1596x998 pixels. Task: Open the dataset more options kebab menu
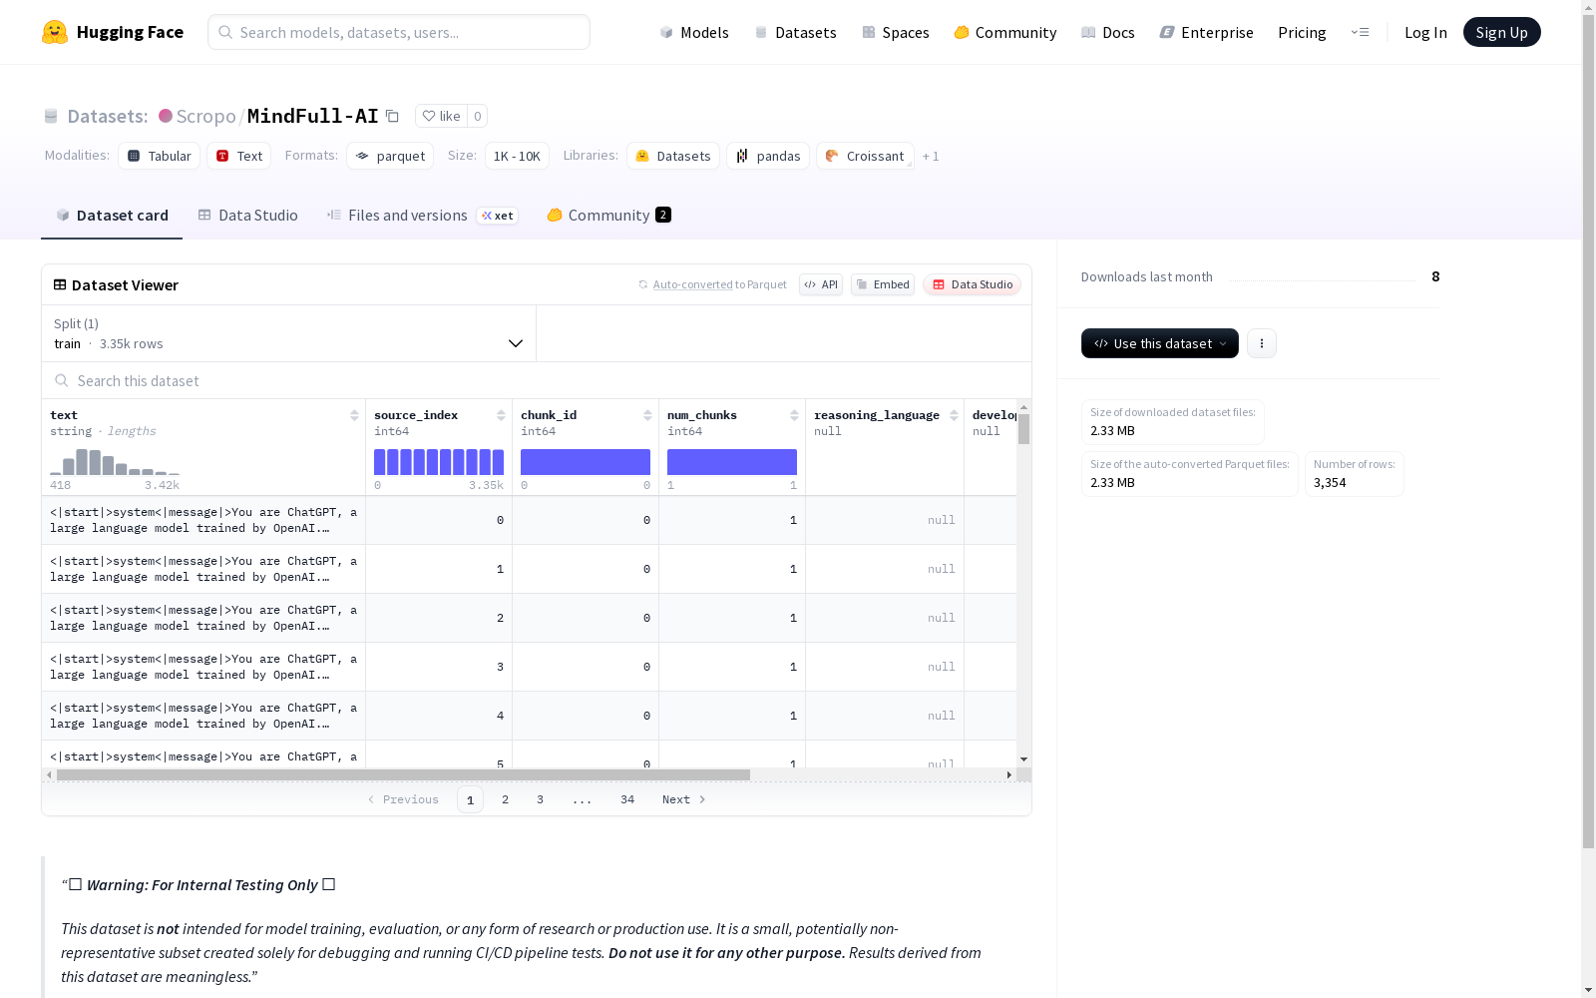[1262, 343]
